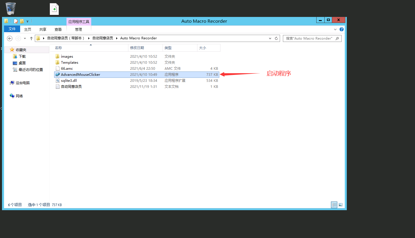
Task: Select the 自动同意店员 text document name
Action: (71, 86)
